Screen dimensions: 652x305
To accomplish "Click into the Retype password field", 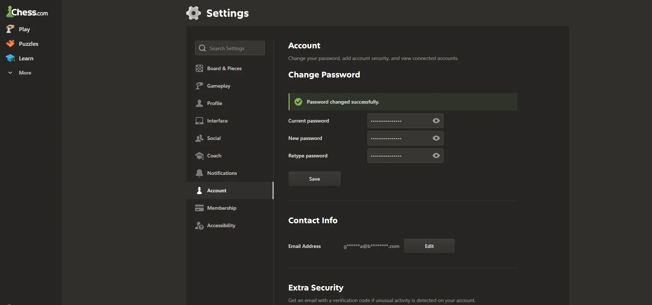I will (x=405, y=156).
